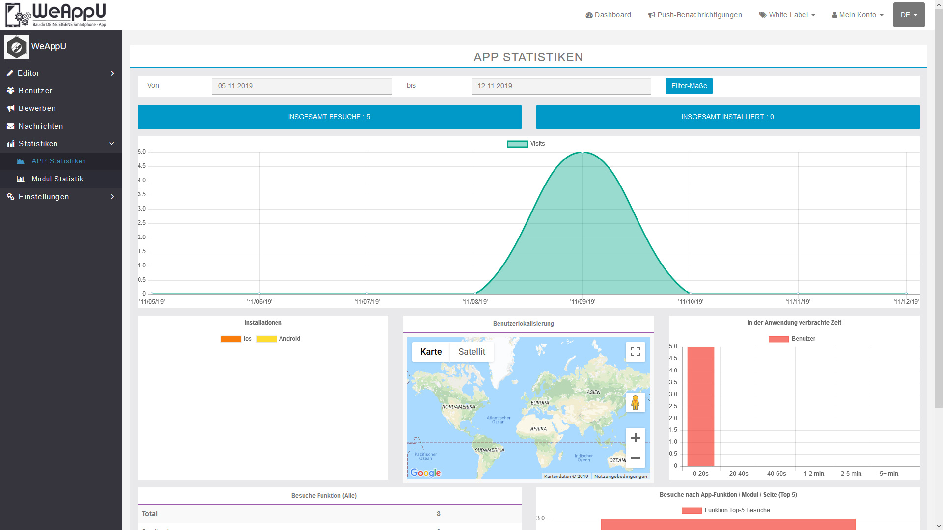The image size is (943, 530).
Task: Toggle Visits legend swatch
Action: coord(517,144)
